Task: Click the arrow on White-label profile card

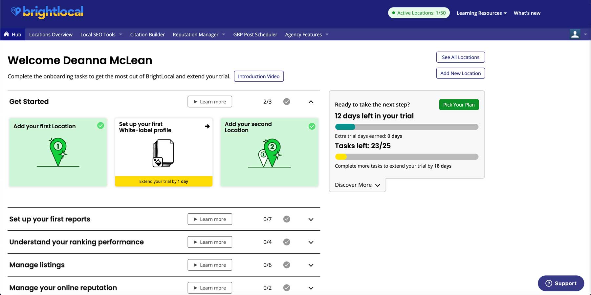Action: (x=207, y=126)
